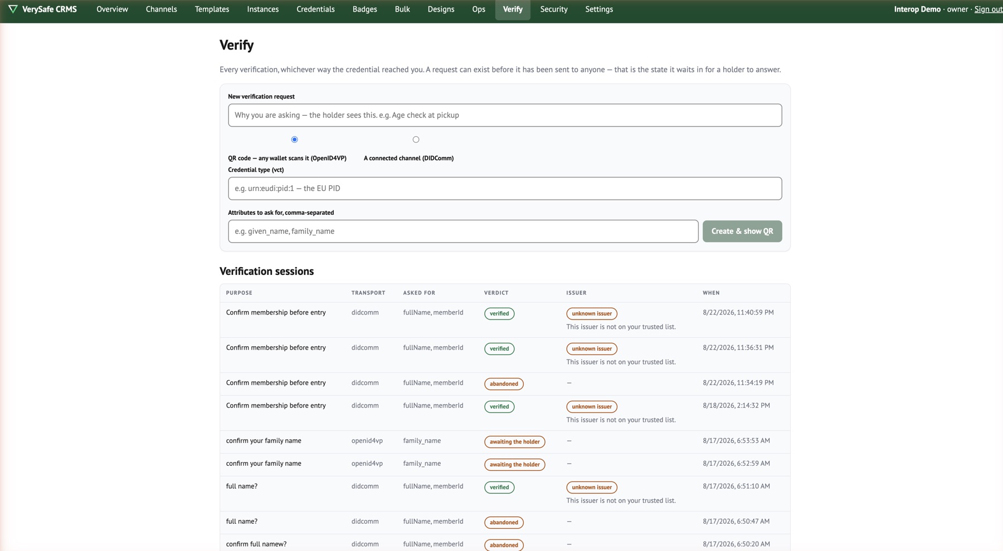This screenshot has width=1003, height=551.
Task: Click the WHEN column header
Action: click(711, 293)
